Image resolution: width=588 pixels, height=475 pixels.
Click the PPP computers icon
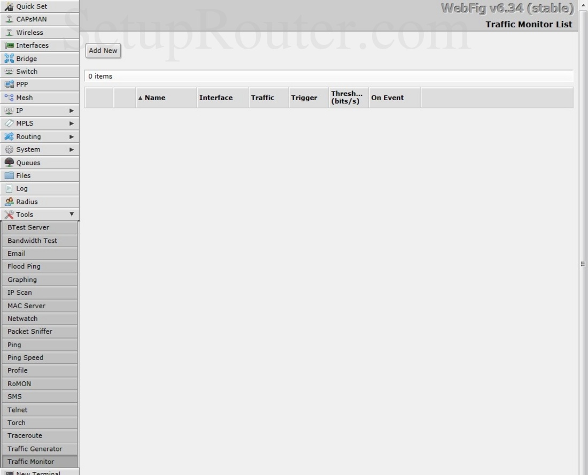[9, 85]
